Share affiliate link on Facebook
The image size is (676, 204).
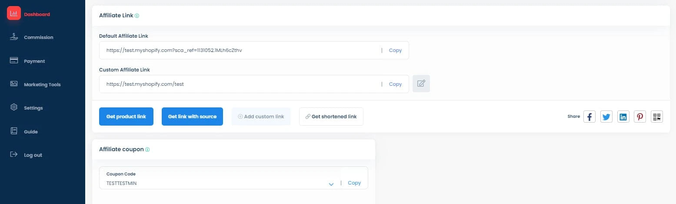589,117
